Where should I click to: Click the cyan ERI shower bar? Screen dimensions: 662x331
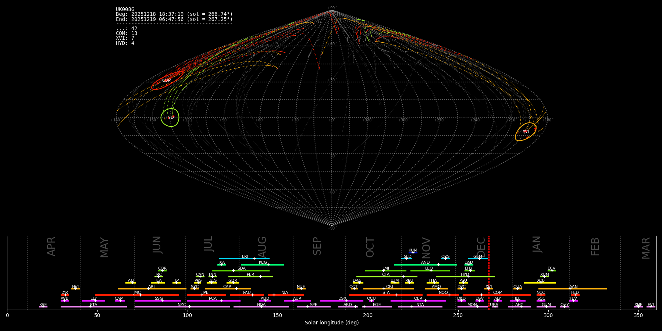(235, 259)
